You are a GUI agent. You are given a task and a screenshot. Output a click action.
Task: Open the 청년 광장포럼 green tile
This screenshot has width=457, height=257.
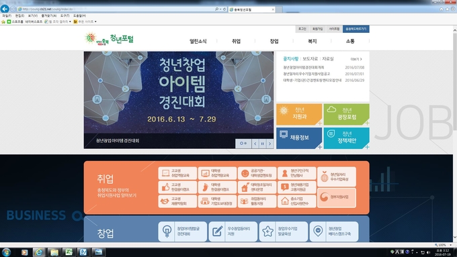tap(347, 114)
